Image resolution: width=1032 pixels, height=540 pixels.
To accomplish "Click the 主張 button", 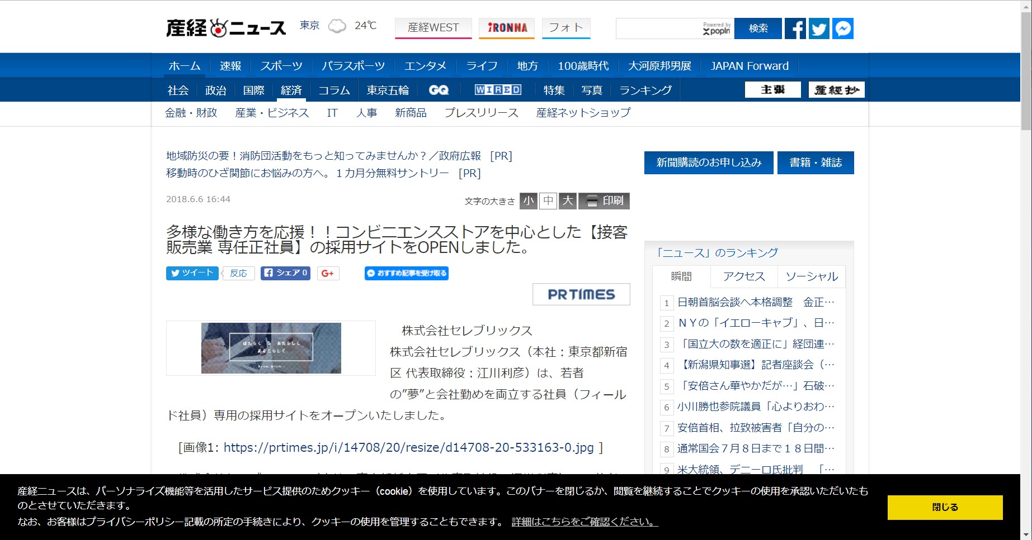I will [x=773, y=89].
